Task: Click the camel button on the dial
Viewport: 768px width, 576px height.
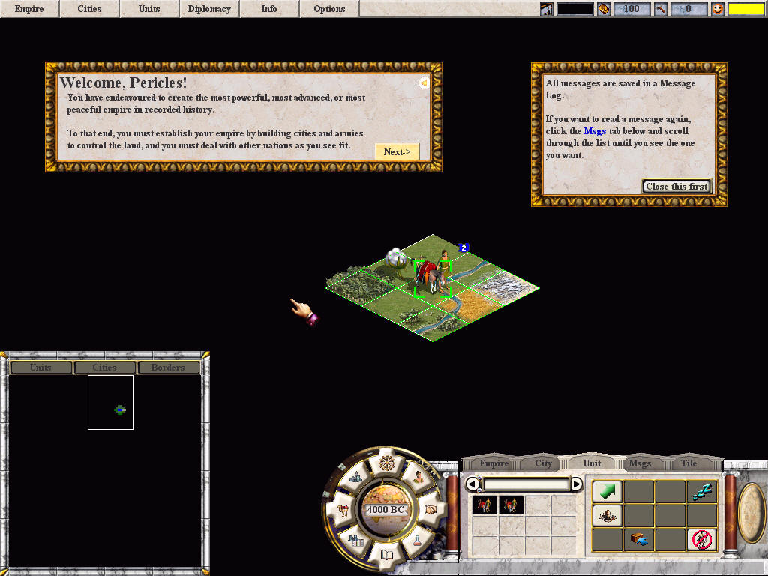Action: [x=343, y=510]
